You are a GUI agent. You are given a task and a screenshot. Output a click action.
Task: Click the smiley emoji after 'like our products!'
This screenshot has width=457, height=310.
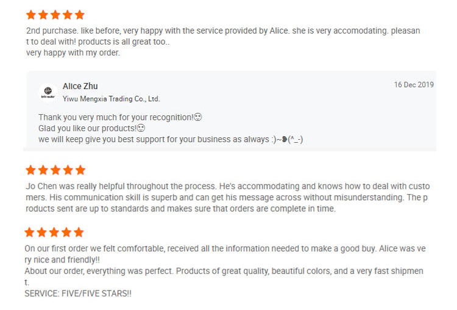tap(141, 128)
